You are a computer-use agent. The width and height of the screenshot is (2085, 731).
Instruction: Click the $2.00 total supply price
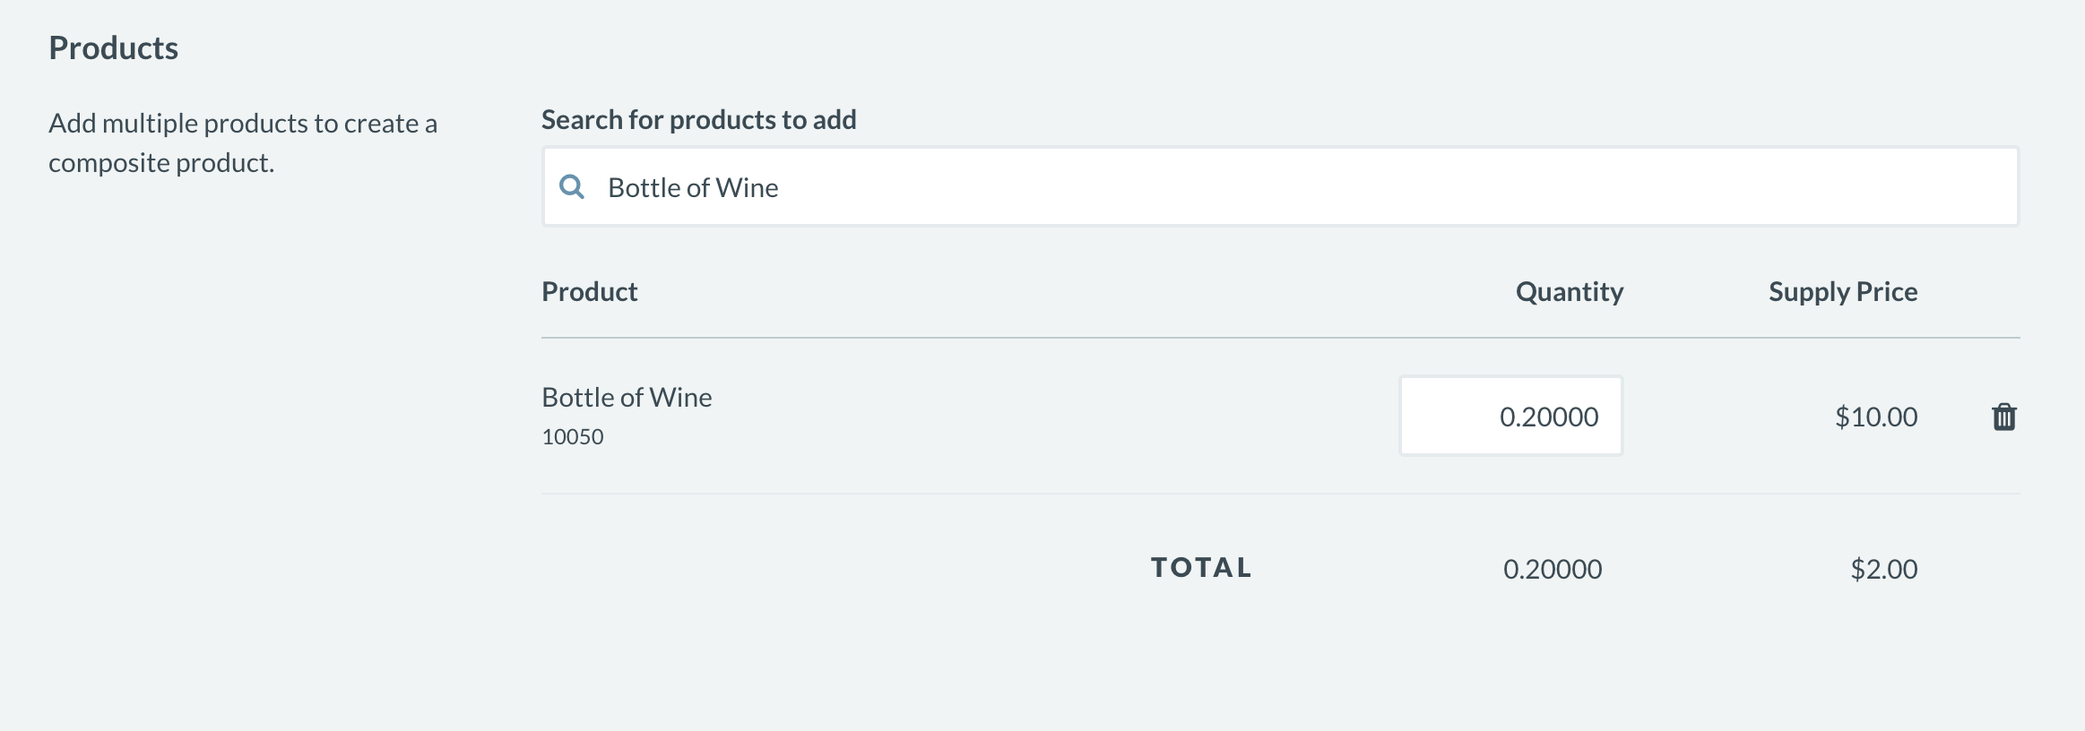[1883, 569]
